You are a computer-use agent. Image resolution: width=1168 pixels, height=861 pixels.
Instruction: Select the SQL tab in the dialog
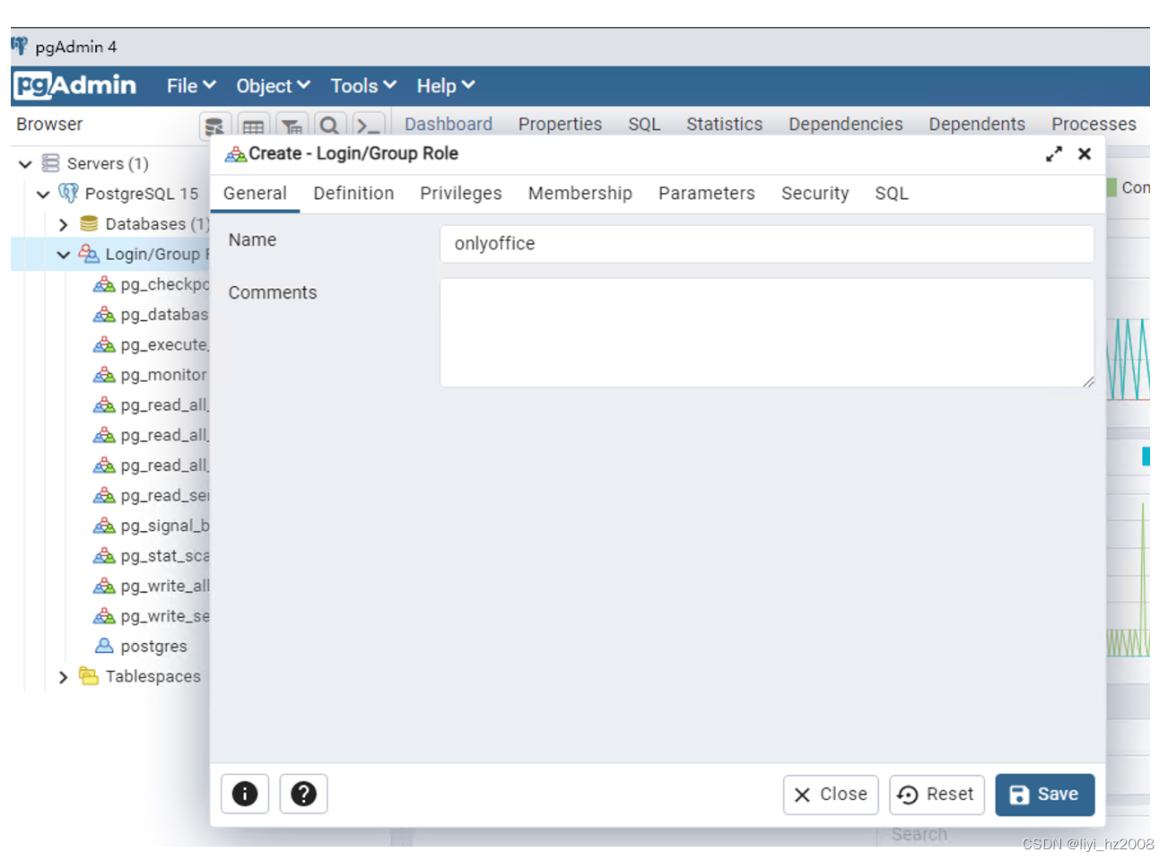tap(892, 194)
